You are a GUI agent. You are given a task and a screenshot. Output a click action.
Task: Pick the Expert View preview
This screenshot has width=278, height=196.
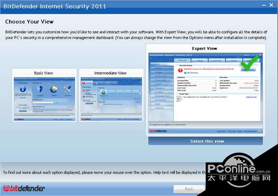[x=205, y=93]
